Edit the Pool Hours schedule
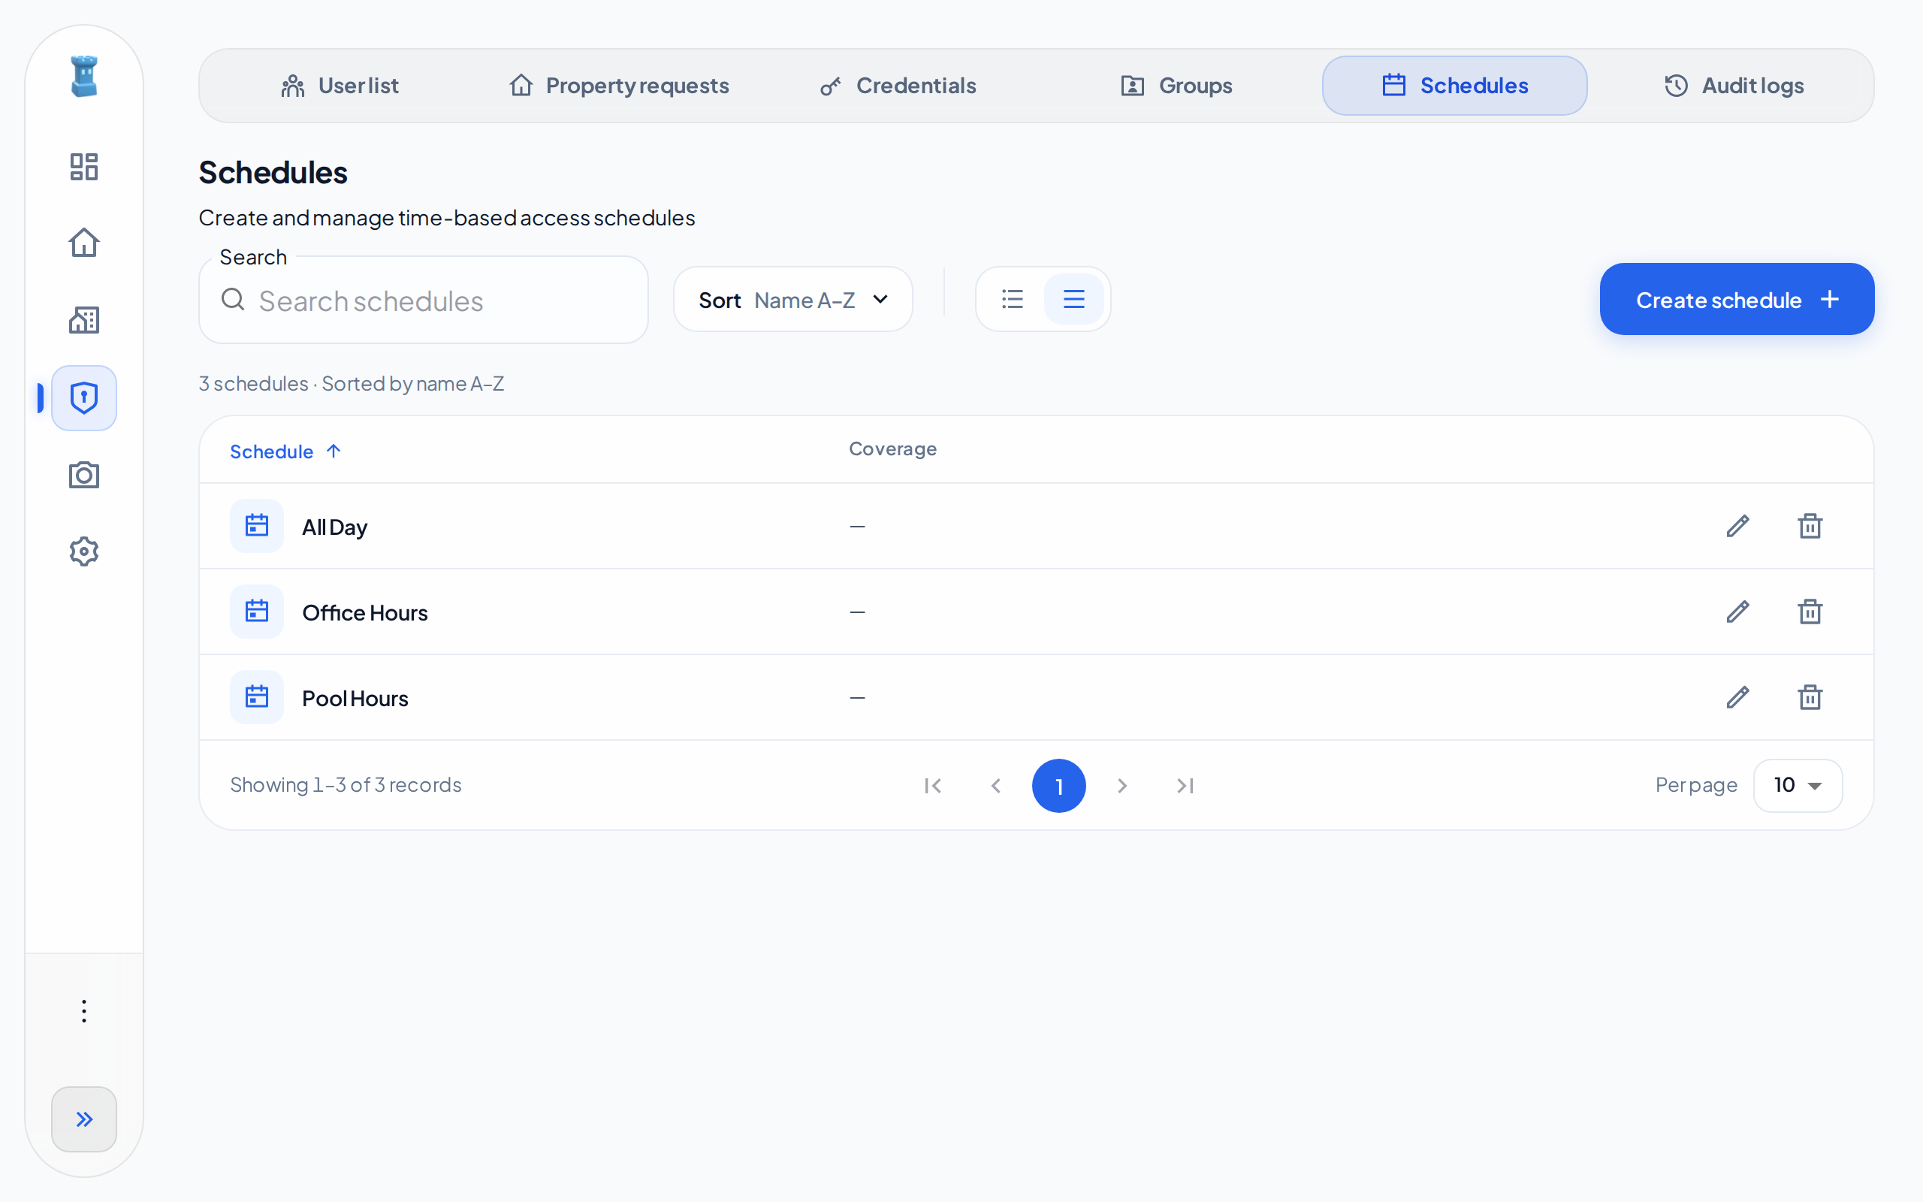The image size is (1923, 1202). pyautogui.click(x=1738, y=698)
